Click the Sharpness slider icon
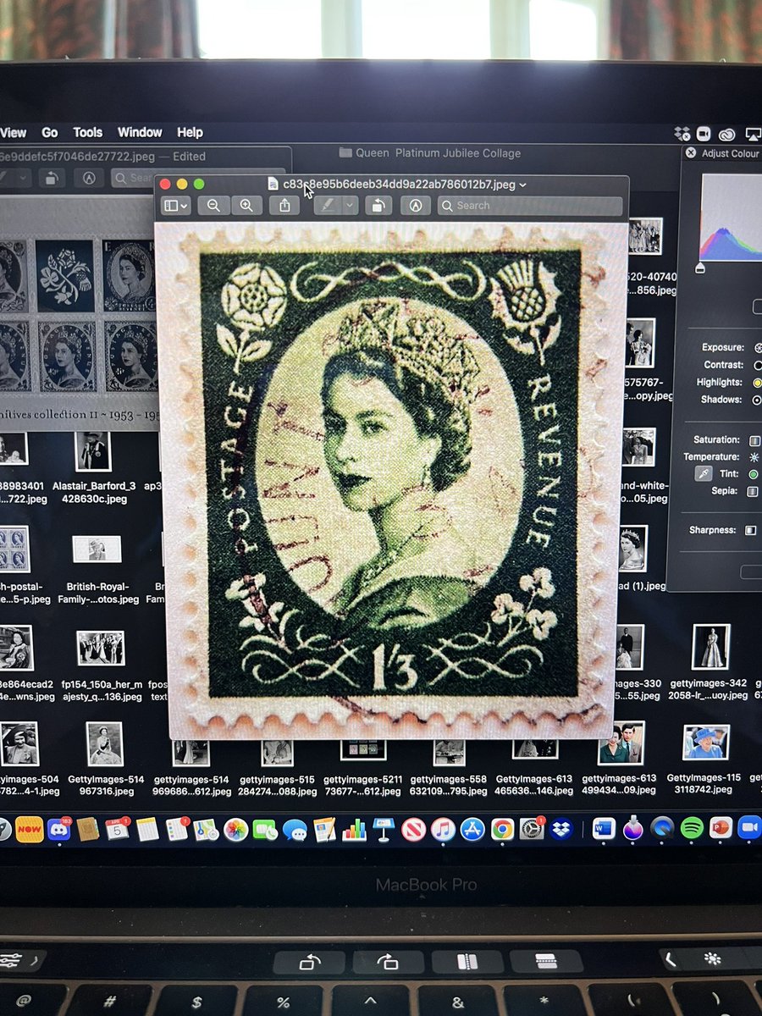 point(751,530)
